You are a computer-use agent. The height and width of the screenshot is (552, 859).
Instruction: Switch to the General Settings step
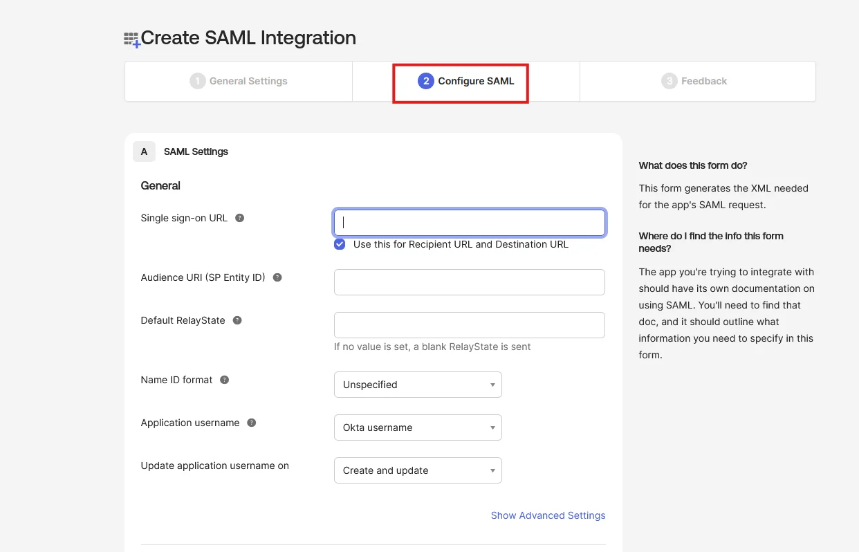(238, 81)
